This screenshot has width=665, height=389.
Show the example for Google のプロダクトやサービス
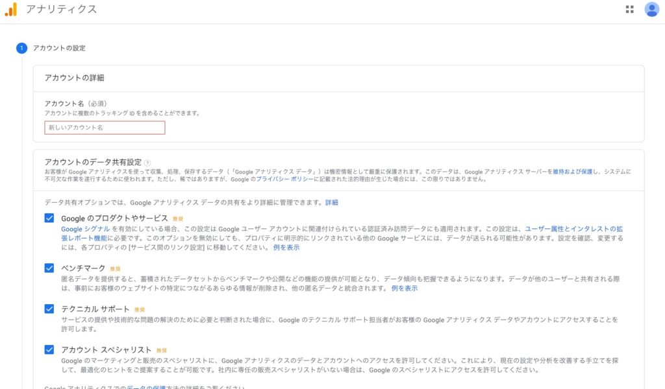tap(286, 248)
